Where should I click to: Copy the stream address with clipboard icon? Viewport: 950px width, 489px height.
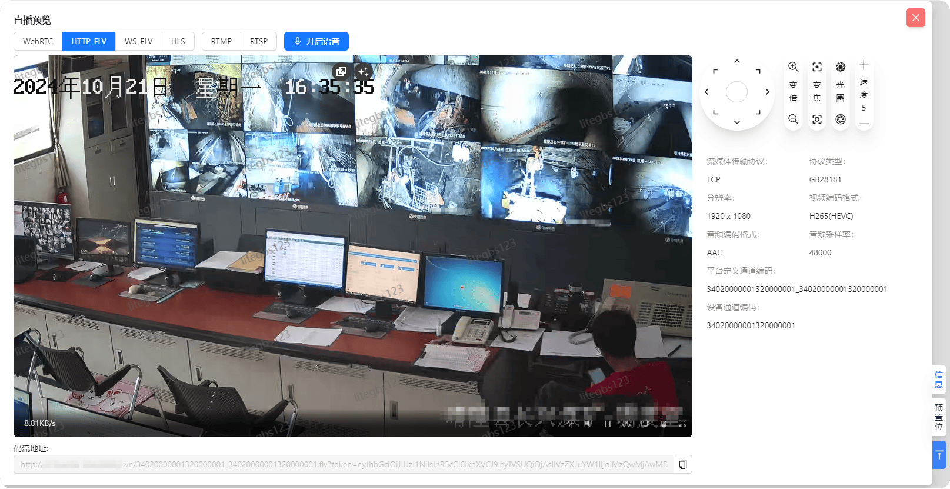[683, 464]
